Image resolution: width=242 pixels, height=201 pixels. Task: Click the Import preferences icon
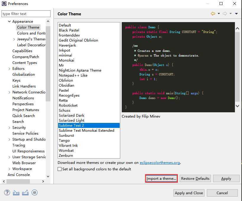(x=16, y=192)
